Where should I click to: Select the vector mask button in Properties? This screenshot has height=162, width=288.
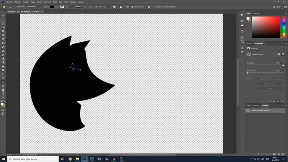pyautogui.click(x=283, y=54)
